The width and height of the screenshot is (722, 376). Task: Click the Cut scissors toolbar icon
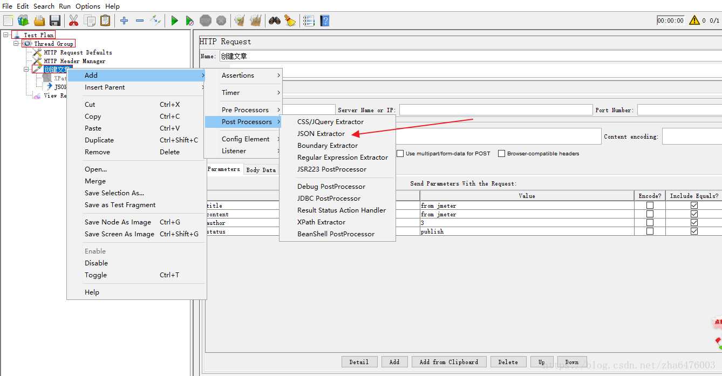[74, 20]
